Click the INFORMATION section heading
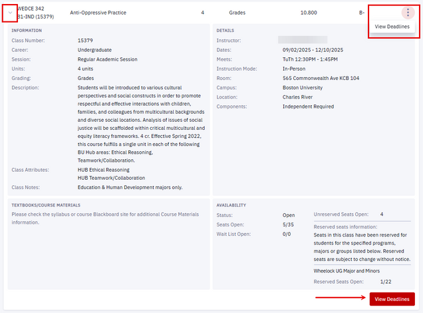 27,30
